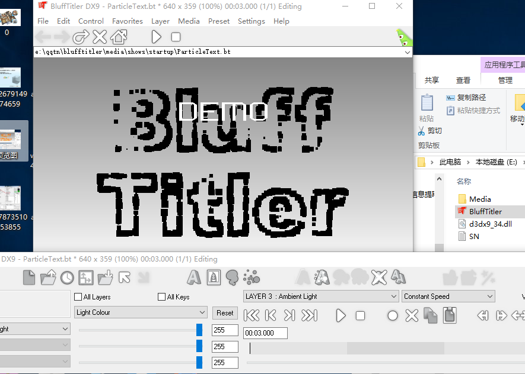Play the show from the top toolbar
Viewport: 525px width, 374px height.
156,37
